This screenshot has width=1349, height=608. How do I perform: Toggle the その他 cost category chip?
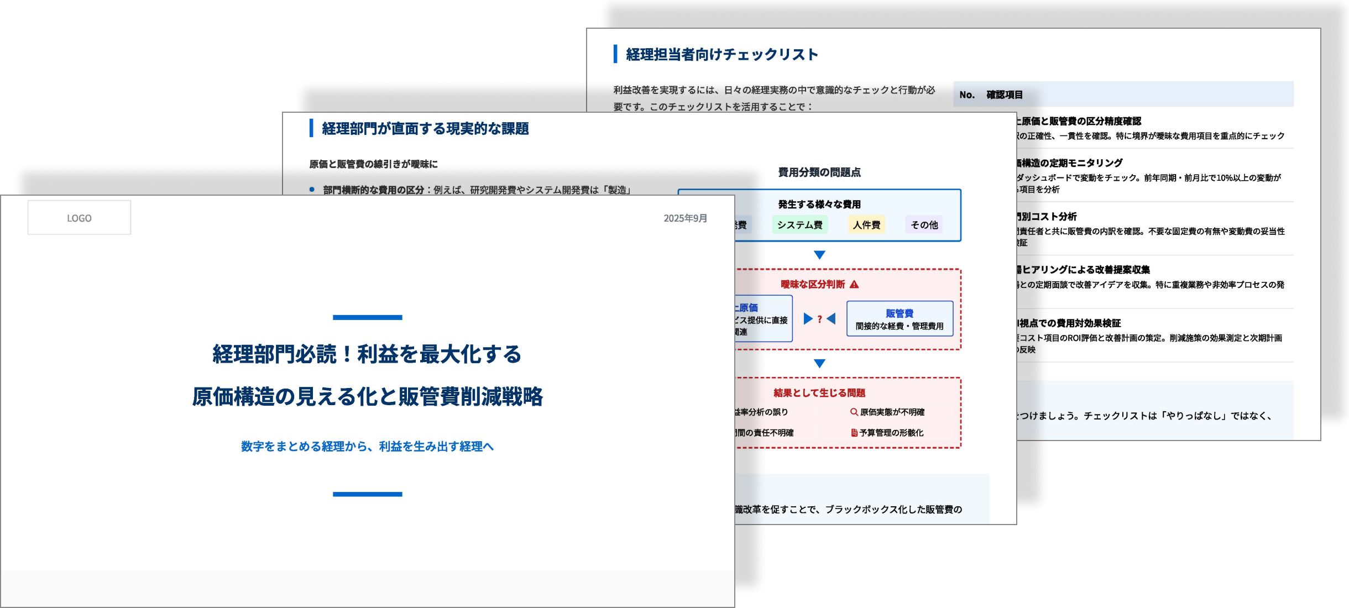(923, 225)
